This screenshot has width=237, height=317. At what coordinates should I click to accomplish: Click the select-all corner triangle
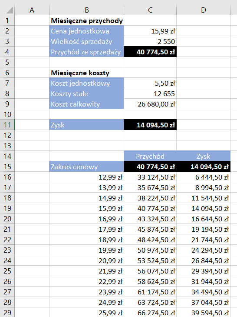tap(9, 10)
